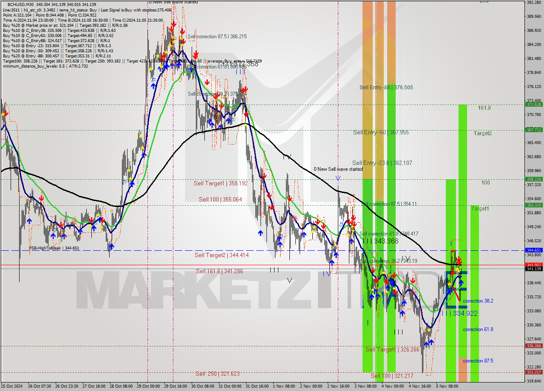Click the 'Sell Entry -88 | 376.505' label
Screen dimensions: 544x391
386,88
